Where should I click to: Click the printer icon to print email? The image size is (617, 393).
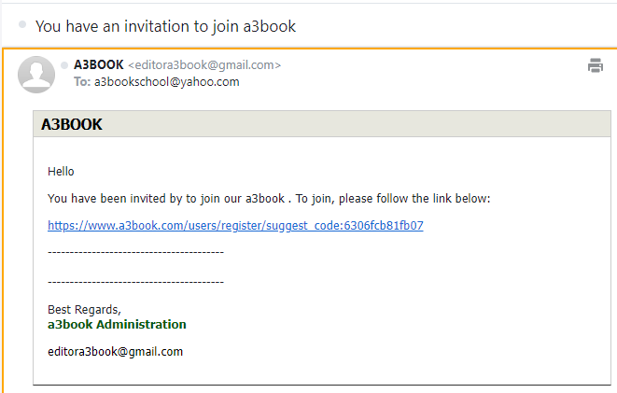point(596,65)
